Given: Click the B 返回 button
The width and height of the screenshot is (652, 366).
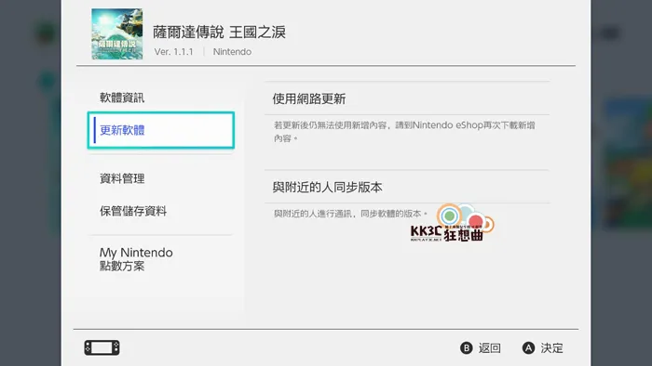Looking at the screenshot, I should (x=481, y=347).
